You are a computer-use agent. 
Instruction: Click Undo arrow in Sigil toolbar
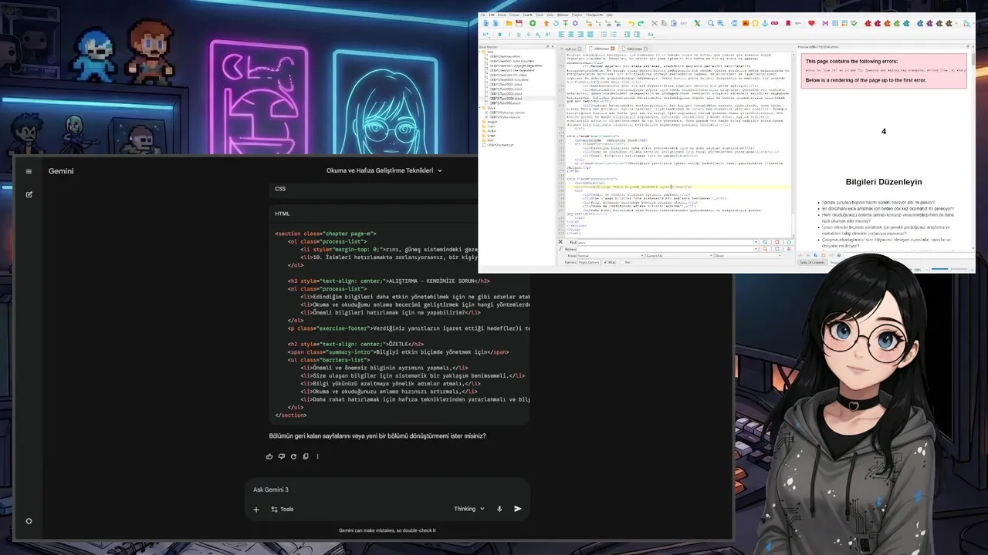[x=631, y=23]
